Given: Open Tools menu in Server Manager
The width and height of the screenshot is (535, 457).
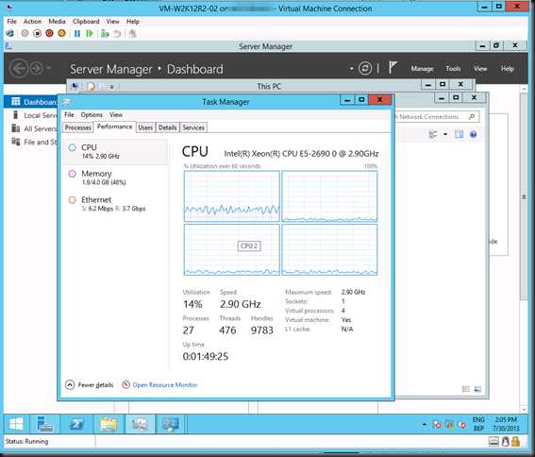Looking at the screenshot, I should click(x=453, y=69).
